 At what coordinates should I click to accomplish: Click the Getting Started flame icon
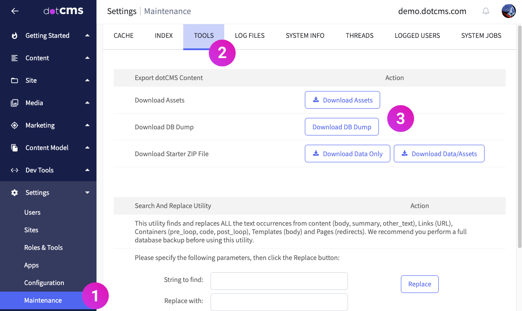(x=15, y=36)
